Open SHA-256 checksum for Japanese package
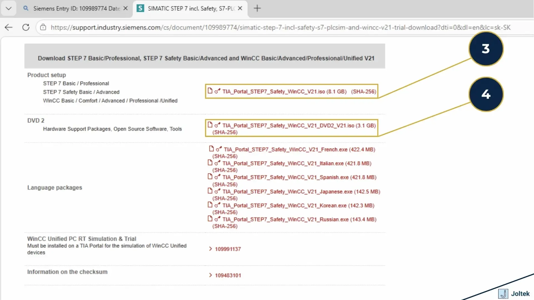Viewport: 534px width, 300px height. 225,198
